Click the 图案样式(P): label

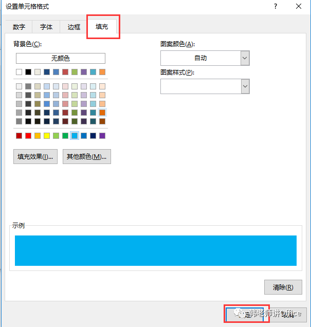pos(177,72)
